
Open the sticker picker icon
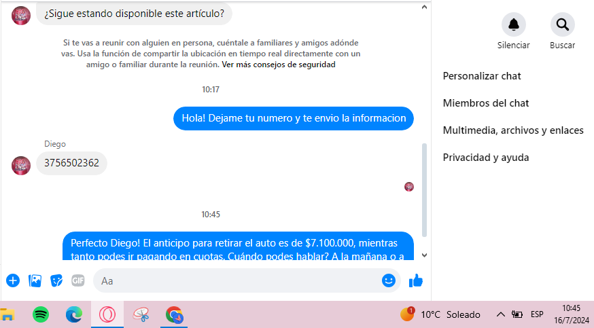pos(56,280)
